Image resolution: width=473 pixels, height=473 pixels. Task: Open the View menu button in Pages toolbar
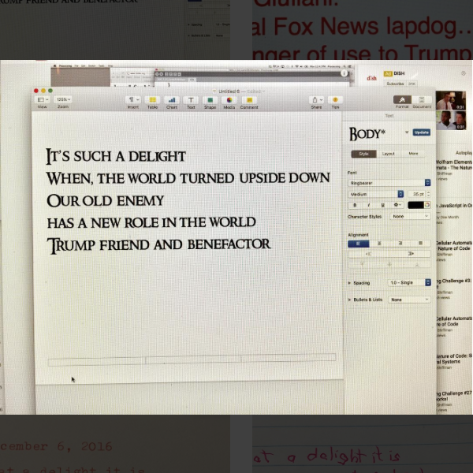point(43,99)
